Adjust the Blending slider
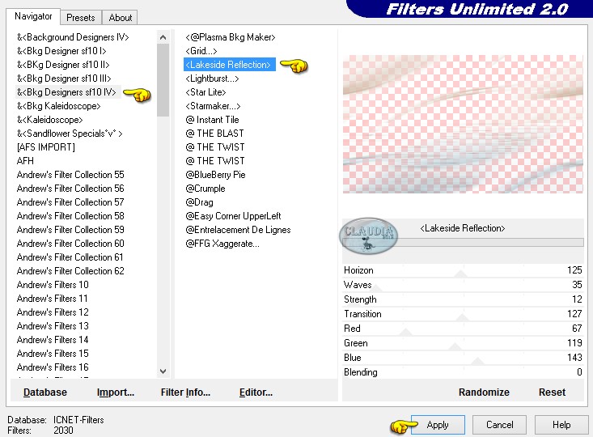593x437 pixels. [463, 372]
